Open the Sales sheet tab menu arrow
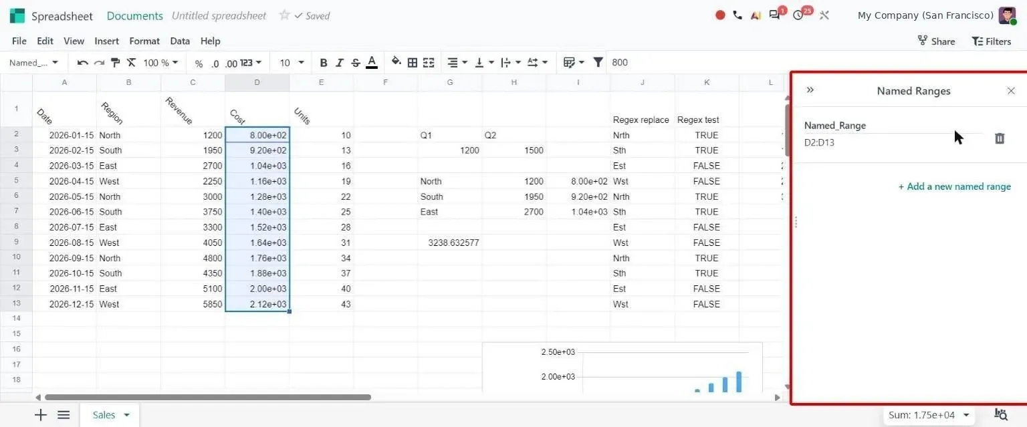1027x427 pixels. click(x=126, y=415)
